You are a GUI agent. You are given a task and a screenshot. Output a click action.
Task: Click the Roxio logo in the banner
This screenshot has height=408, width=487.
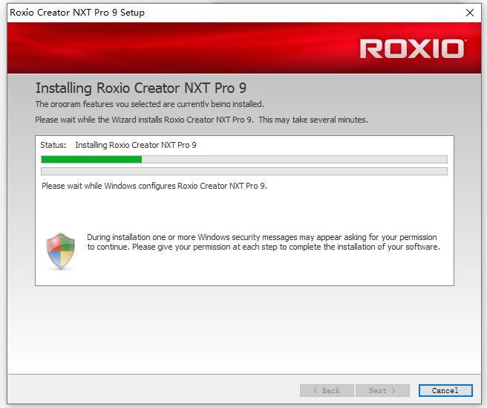tap(412, 48)
